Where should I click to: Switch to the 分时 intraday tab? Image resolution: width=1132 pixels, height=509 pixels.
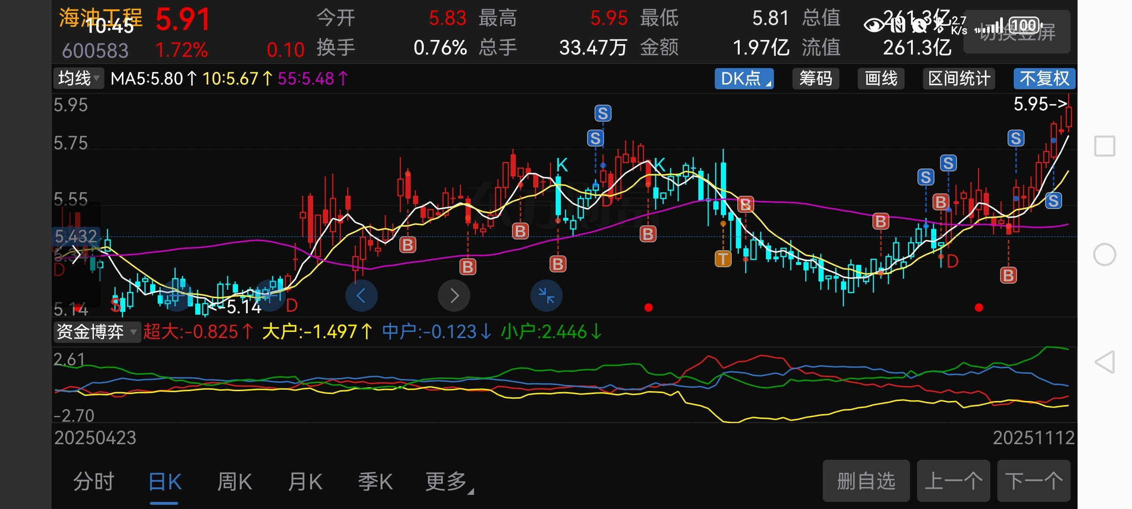coord(94,482)
